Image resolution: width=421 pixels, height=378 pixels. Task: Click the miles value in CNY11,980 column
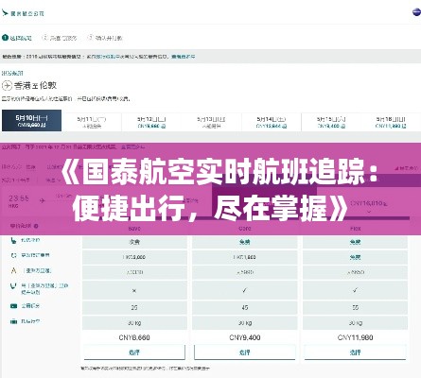[355, 272]
